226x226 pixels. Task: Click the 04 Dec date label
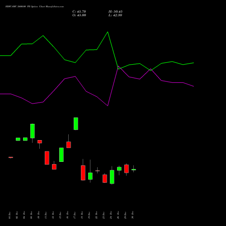(24, 215)
